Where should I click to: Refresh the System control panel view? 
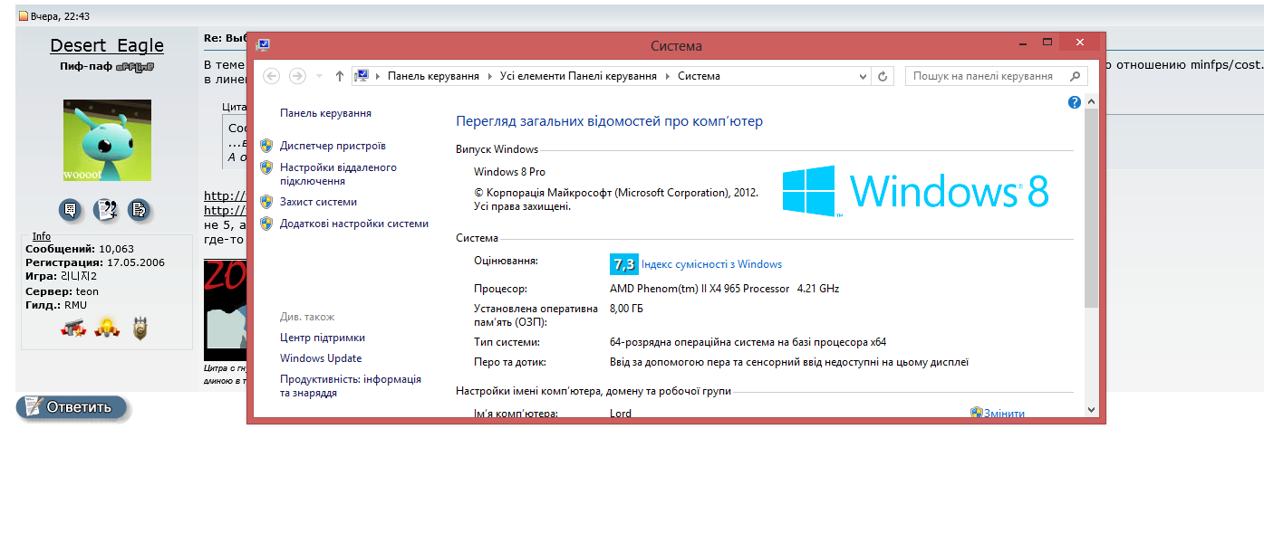[883, 76]
